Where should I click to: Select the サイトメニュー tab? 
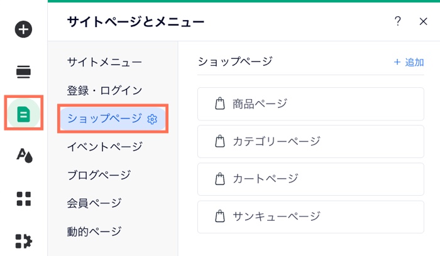pyautogui.click(x=104, y=62)
